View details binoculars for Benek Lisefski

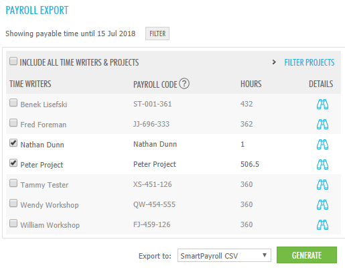tap(322, 104)
